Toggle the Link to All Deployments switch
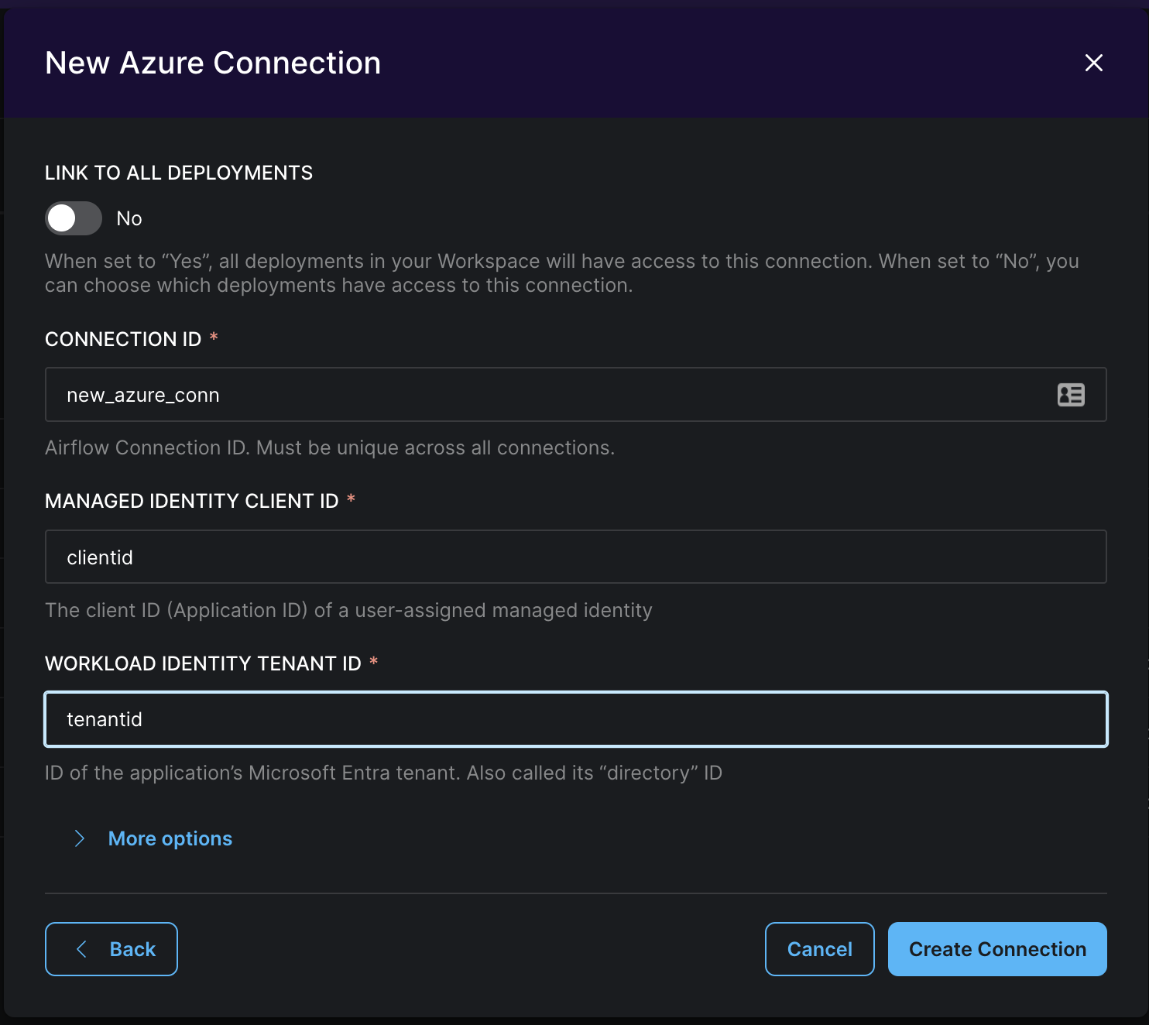Image resolution: width=1149 pixels, height=1025 pixels. pyautogui.click(x=74, y=218)
